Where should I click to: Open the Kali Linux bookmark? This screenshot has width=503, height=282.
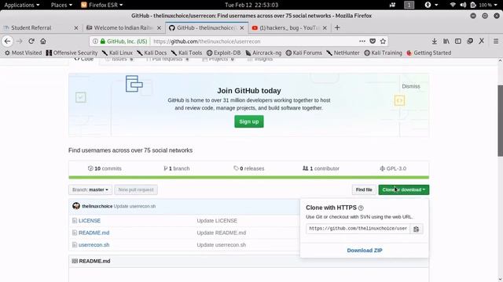pos(117,52)
